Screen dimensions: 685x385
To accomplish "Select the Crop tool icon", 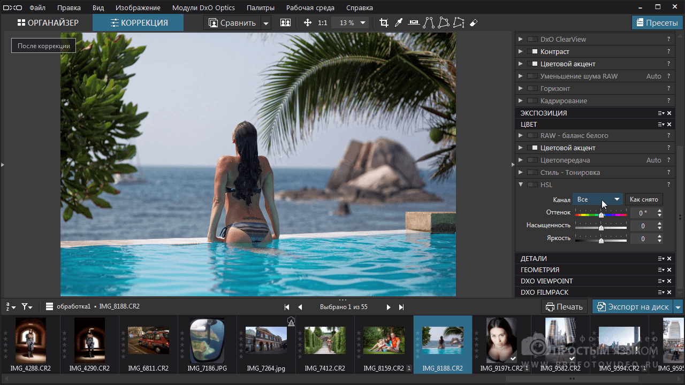I will coord(384,22).
